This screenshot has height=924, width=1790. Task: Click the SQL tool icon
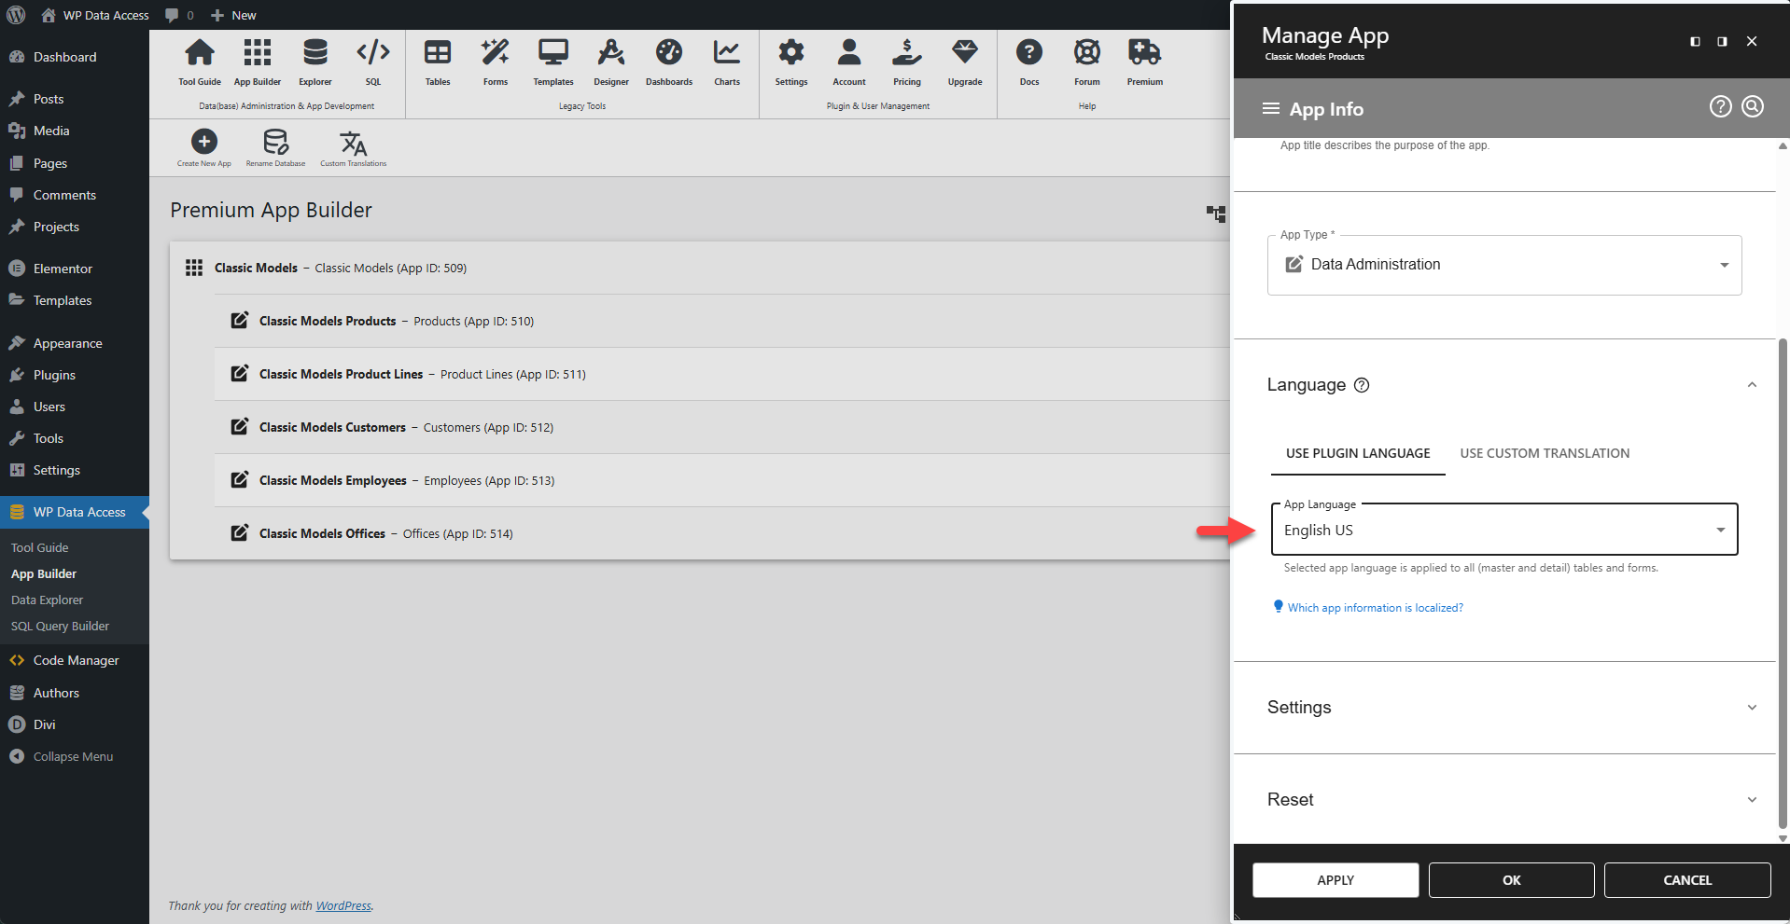[x=372, y=61]
